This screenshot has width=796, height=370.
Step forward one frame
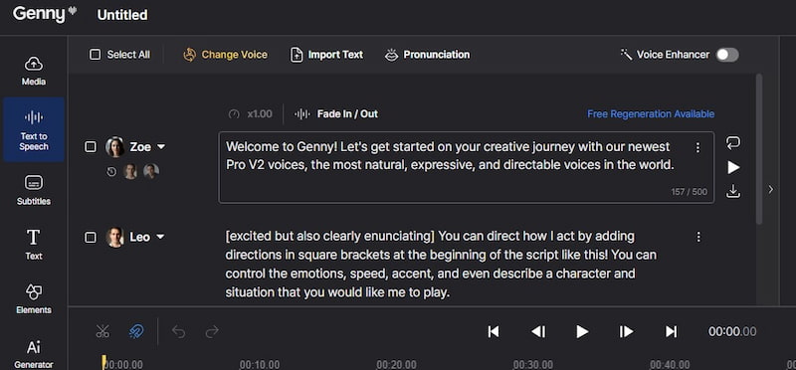click(x=627, y=332)
